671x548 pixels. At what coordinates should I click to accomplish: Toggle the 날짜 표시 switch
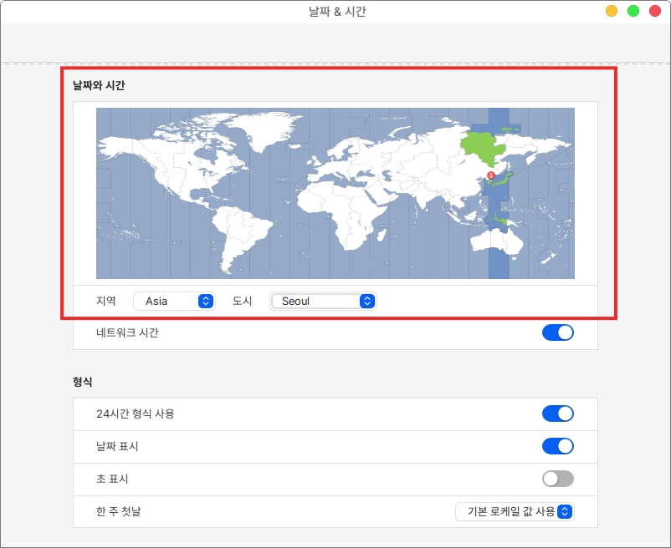coord(558,446)
